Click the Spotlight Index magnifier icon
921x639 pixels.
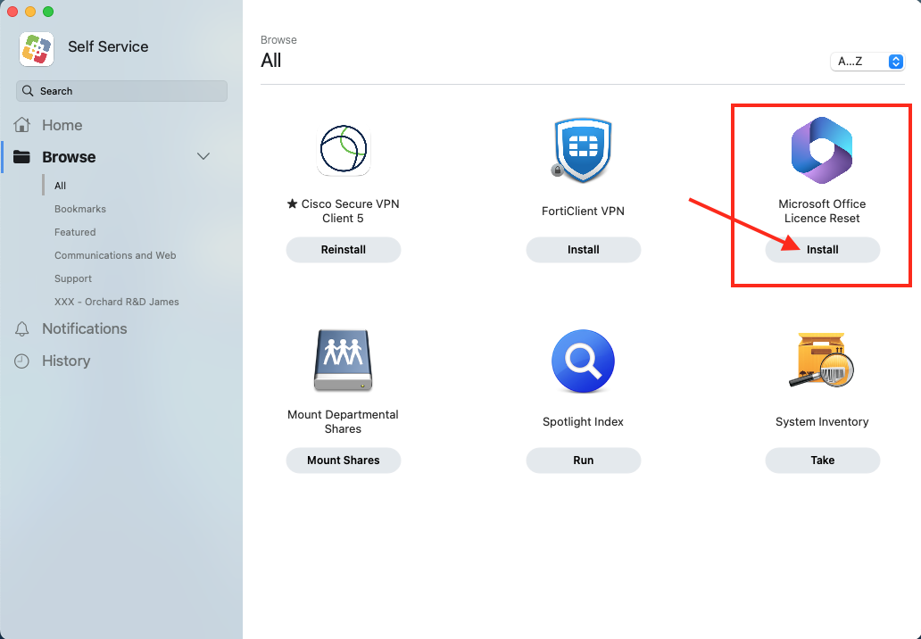pyautogui.click(x=583, y=361)
